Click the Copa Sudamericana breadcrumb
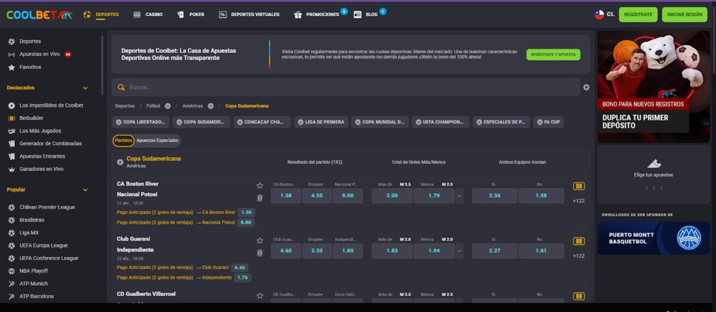 (246, 106)
